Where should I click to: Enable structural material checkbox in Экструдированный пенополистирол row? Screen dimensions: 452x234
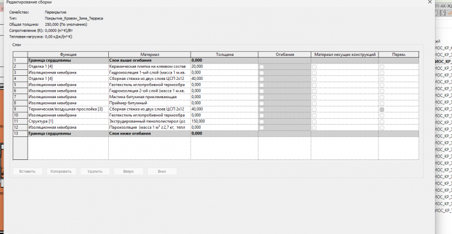pos(314,122)
